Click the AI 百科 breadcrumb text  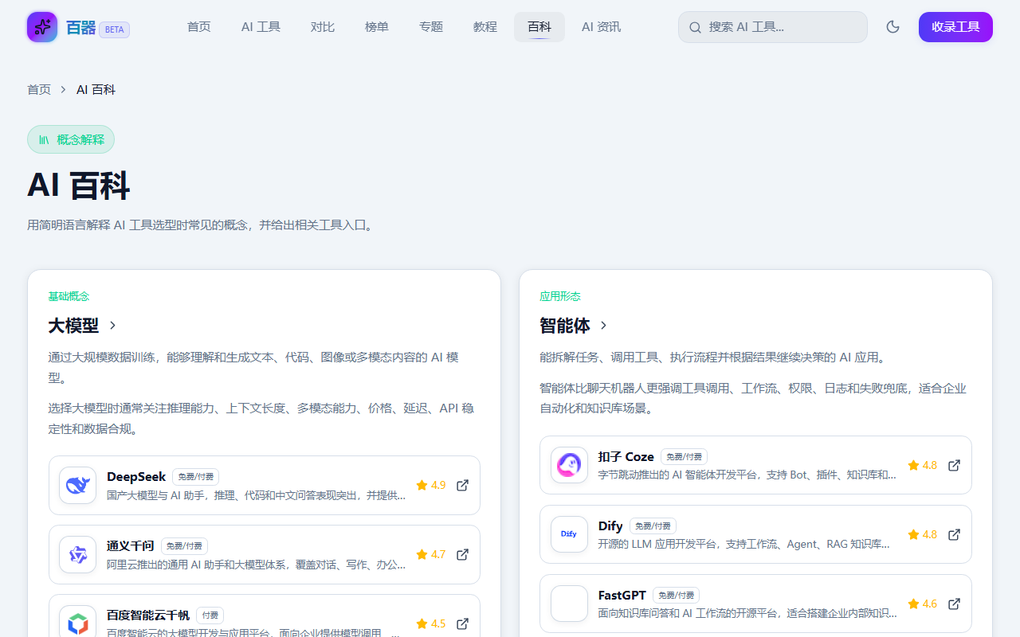[x=96, y=89]
